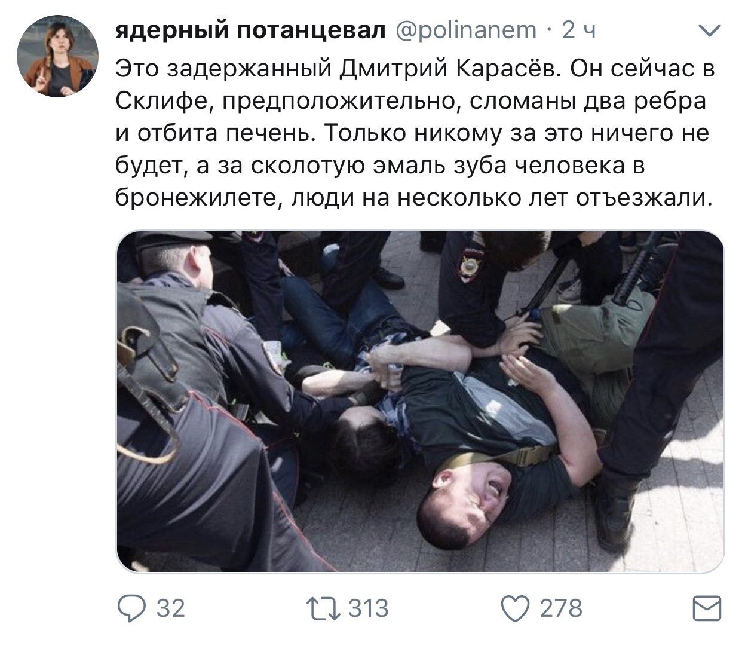Like the tweet with the heart icon
This screenshot has height=658, width=742.
[516, 609]
